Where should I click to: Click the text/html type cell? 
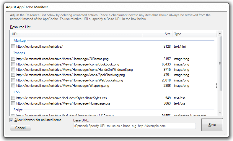[180, 47]
